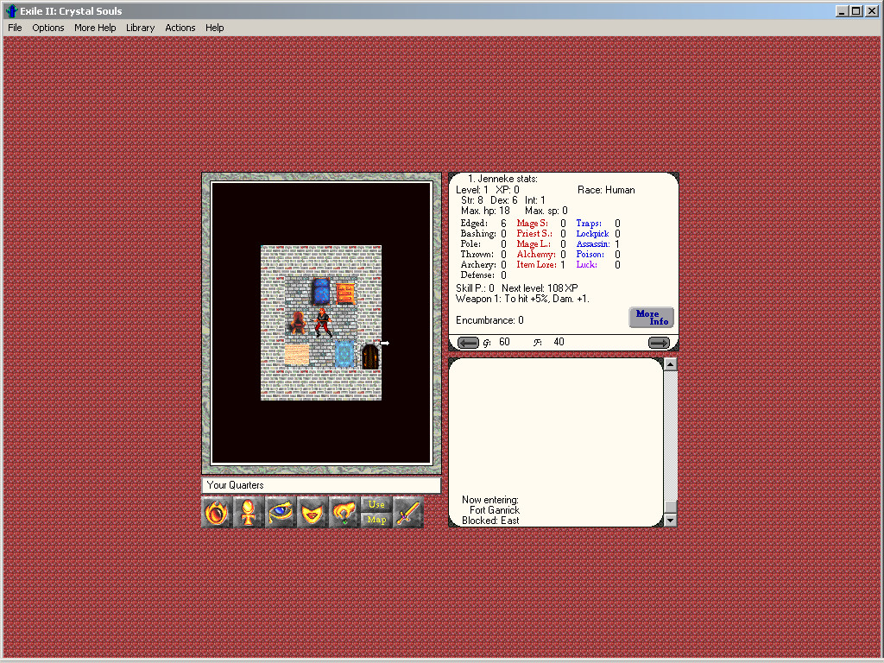Click '1. Jenneke stats:' header

[x=502, y=179]
